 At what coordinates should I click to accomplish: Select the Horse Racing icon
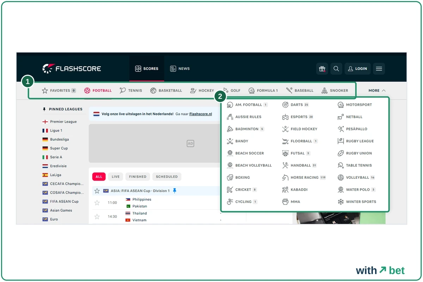[x=285, y=178]
